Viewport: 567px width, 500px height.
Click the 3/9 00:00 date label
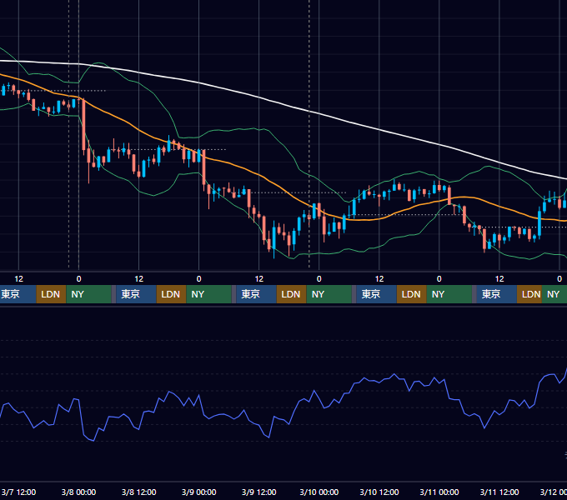tap(199, 492)
